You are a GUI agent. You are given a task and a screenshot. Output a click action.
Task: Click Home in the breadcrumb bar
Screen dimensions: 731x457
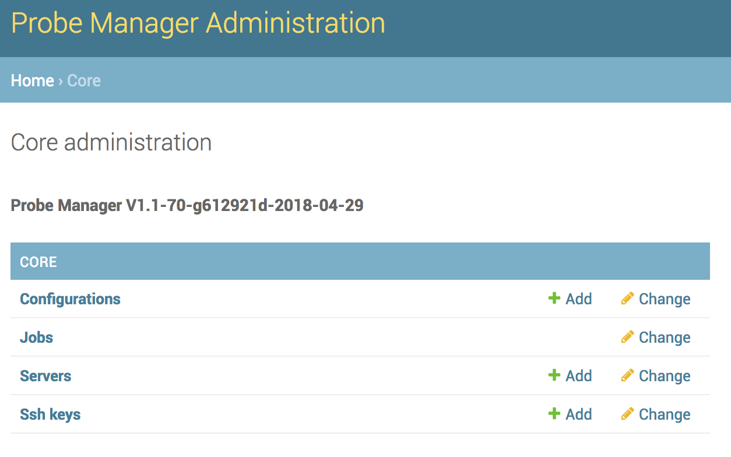[x=32, y=80]
